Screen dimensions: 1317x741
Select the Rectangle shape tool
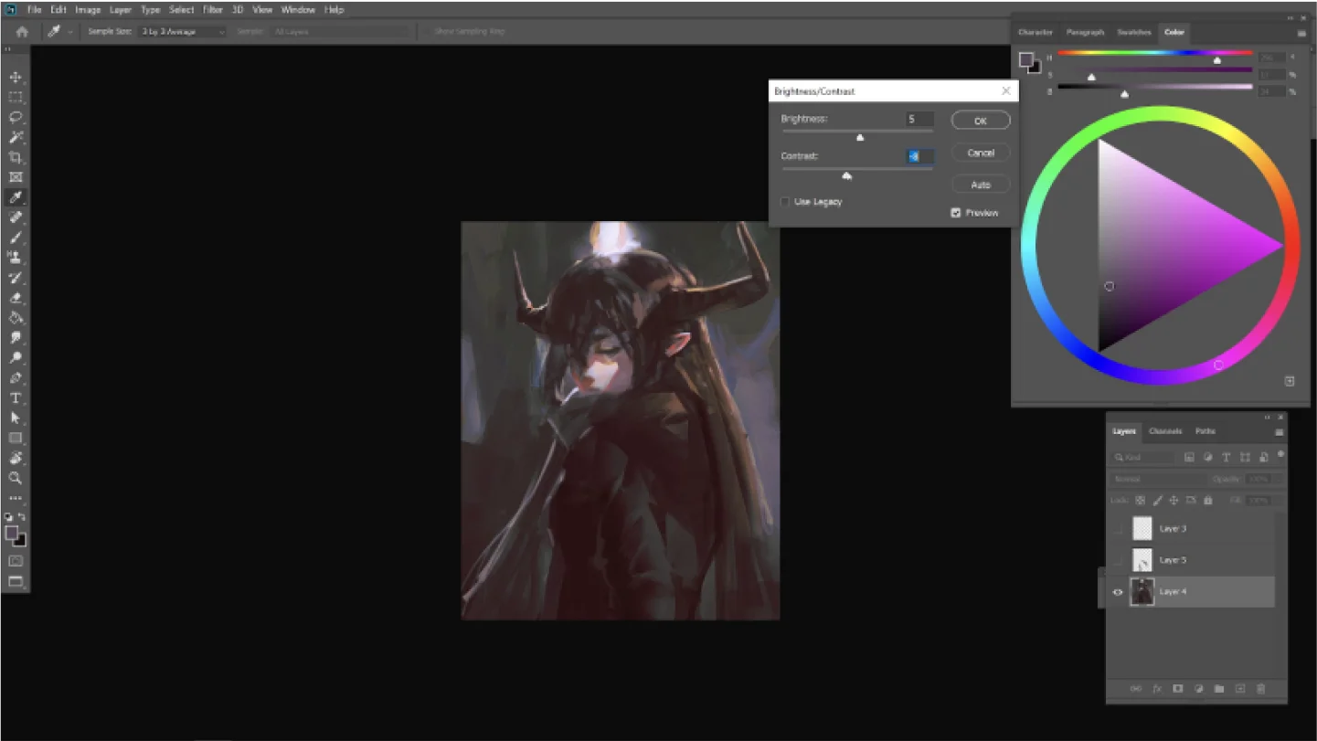(x=16, y=438)
